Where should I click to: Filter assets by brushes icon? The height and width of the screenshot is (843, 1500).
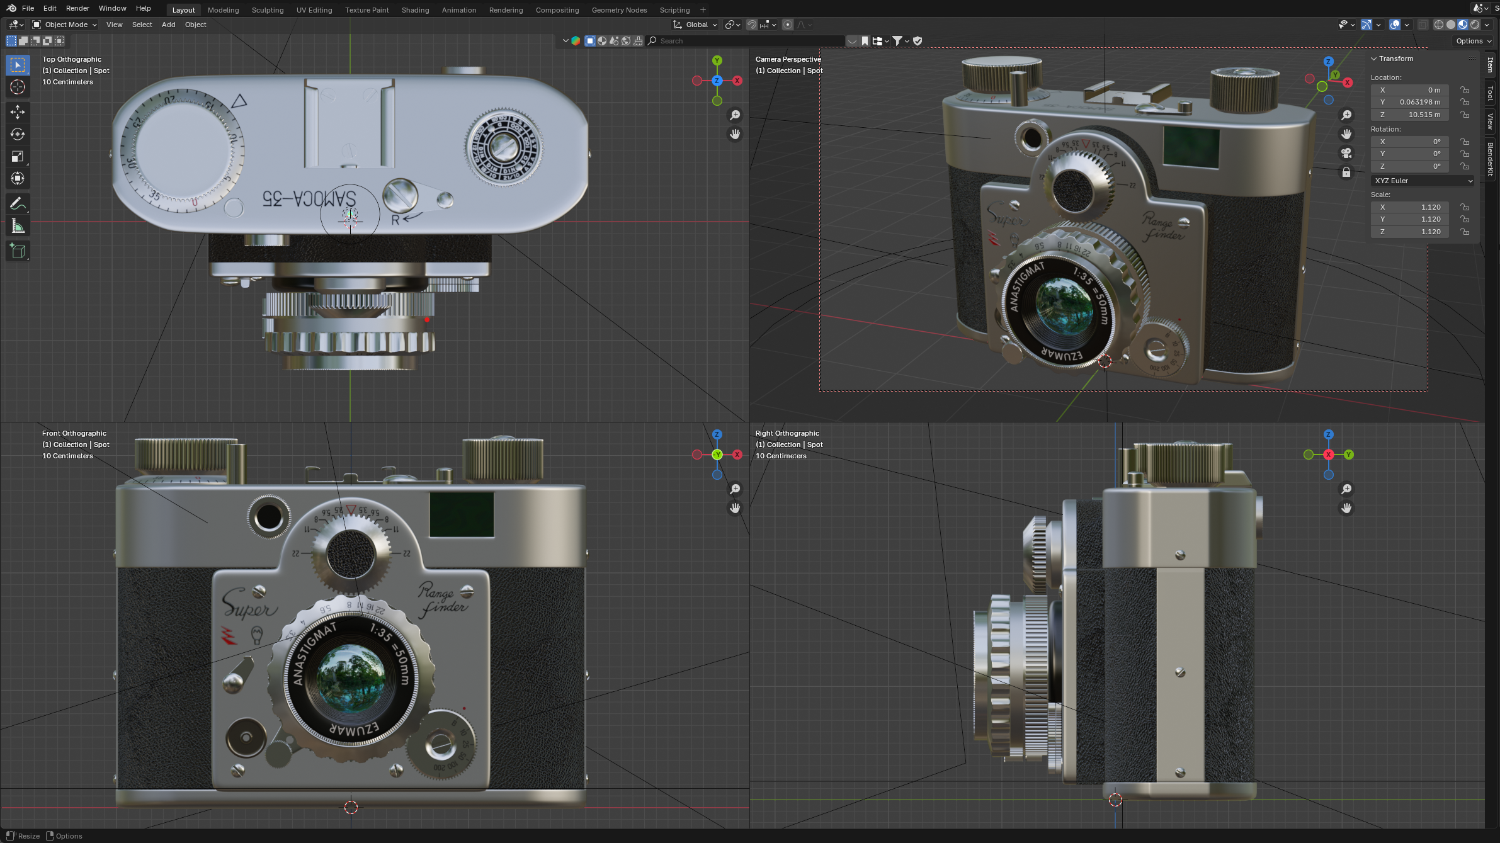click(638, 41)
